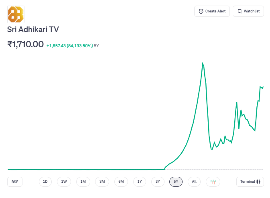
Task: Select the 1D time range
Action: (x=45, y=182)
